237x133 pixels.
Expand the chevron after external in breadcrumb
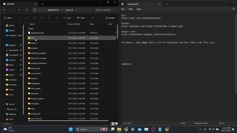pos(76,10)
